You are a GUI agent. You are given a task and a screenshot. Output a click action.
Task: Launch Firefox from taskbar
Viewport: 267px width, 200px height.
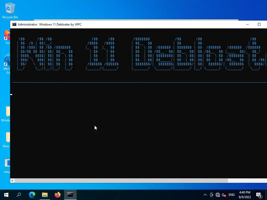pos(58,195)
